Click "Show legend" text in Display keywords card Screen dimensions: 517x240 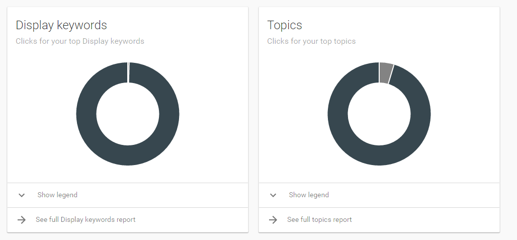click(57, 195)
